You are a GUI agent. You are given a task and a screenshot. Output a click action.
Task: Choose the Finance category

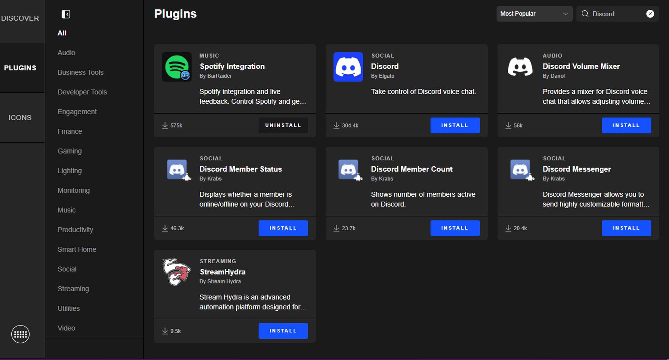(70, 131)
